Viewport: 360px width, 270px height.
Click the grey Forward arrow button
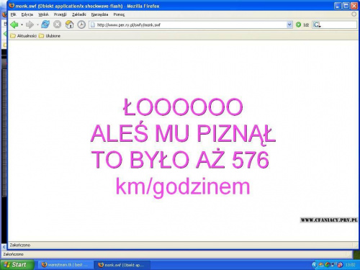pos(30,24)
